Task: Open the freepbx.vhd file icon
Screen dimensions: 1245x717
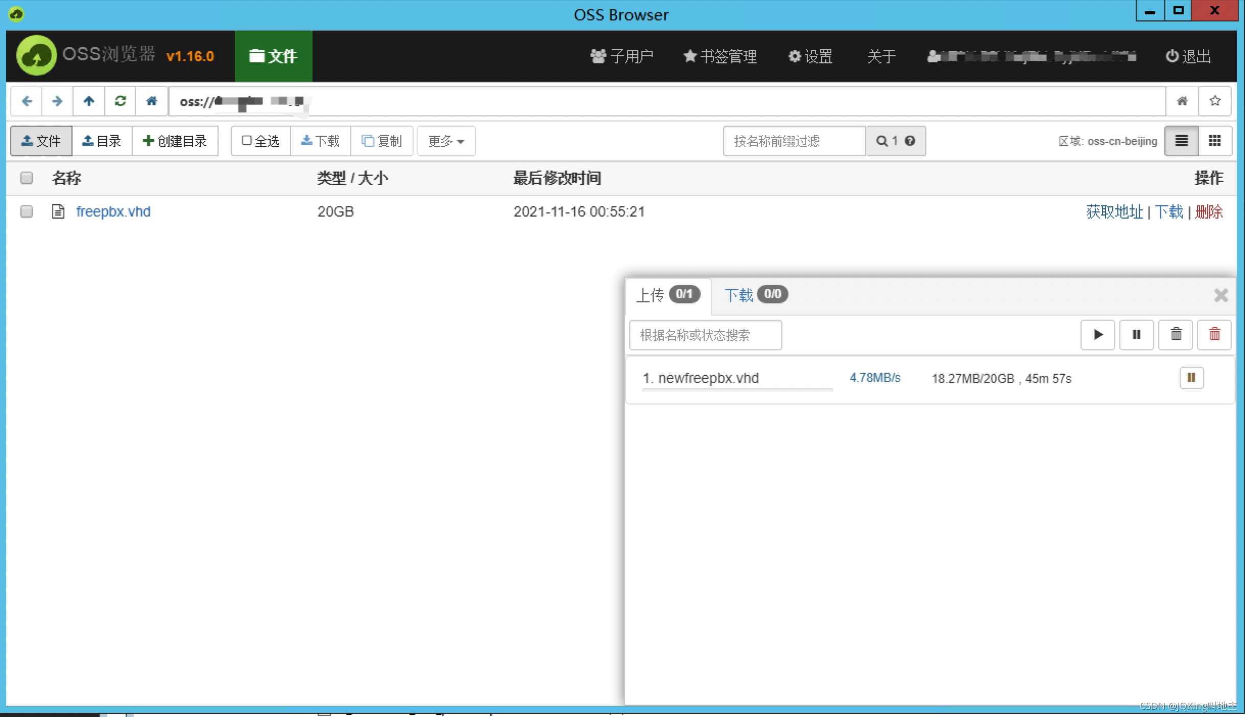Action: [58, 211]
